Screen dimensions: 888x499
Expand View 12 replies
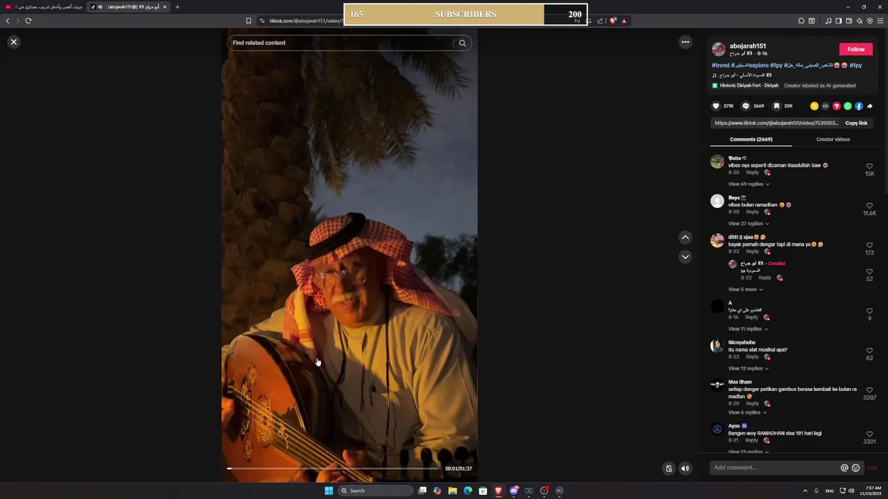click(749, 369)
